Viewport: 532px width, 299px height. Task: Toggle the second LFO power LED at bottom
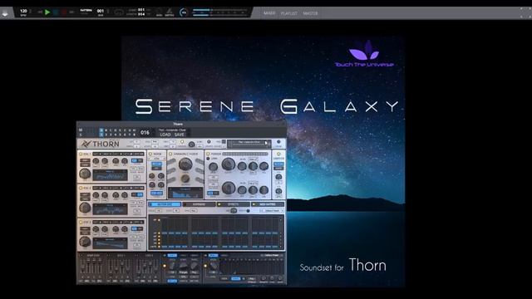pos(205,266)
